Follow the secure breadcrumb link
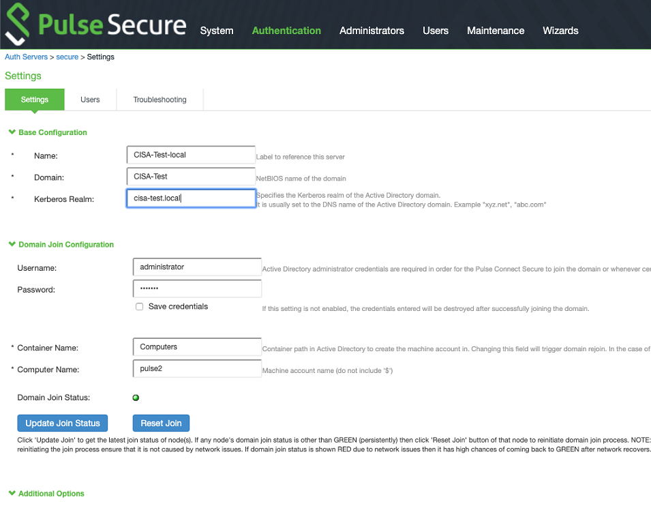Viewport: 651px width, 508px height. 67,57
